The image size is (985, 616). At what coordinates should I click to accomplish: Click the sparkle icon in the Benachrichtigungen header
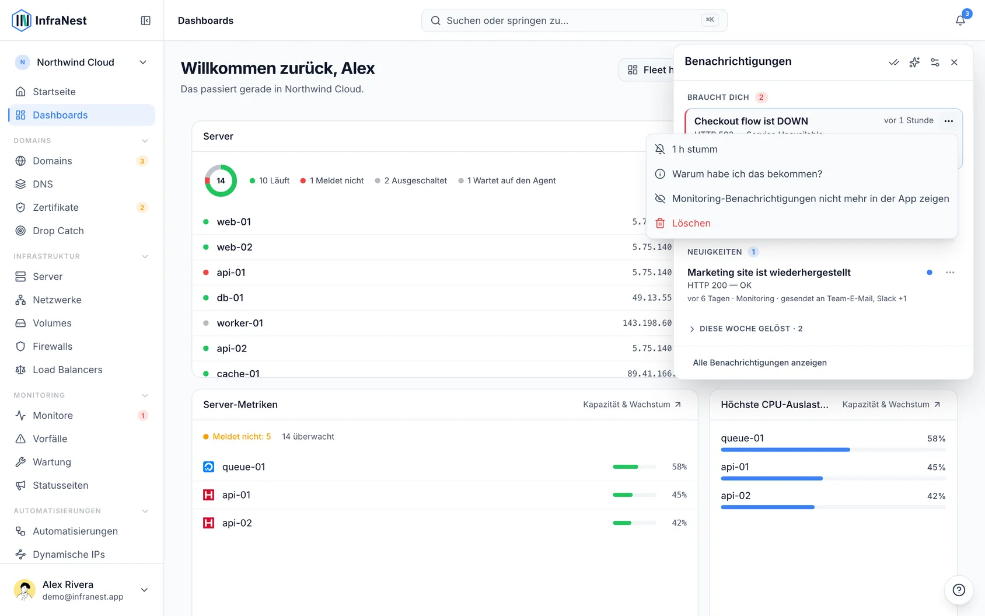point(914,62)
